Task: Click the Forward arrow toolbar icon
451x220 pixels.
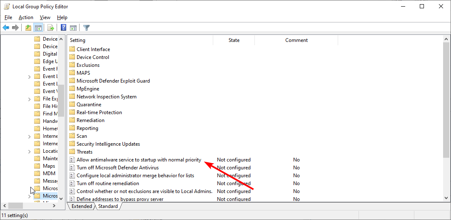Action: [x=15, y=28]
